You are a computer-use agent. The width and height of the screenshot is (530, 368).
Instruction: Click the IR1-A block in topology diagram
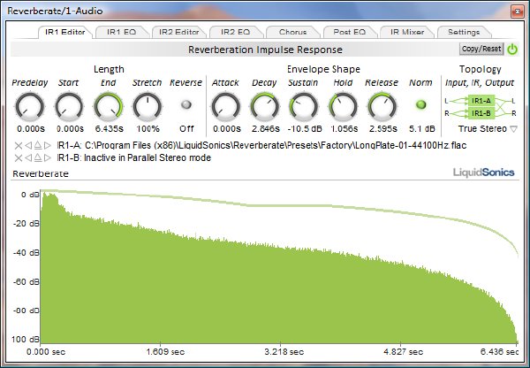coord(481,101)
